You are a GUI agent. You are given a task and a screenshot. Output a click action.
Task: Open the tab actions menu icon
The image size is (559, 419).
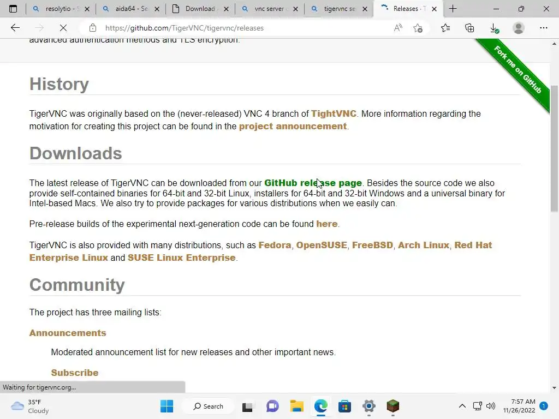pyautogui.click(x=13, y=9)
